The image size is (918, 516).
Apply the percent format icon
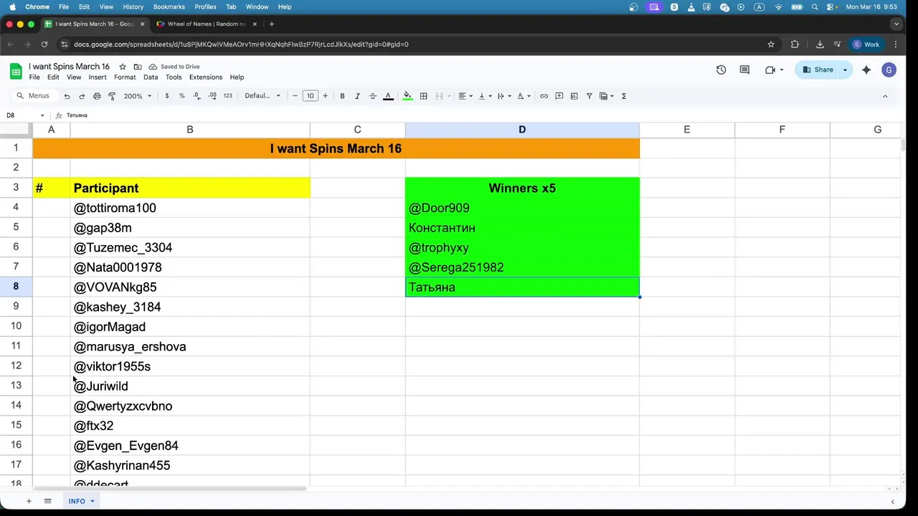click(182, 96)
